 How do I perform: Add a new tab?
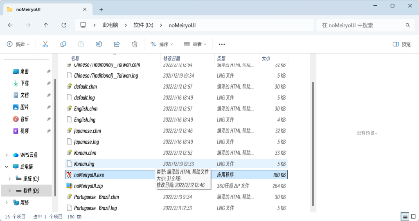(101, 10)
